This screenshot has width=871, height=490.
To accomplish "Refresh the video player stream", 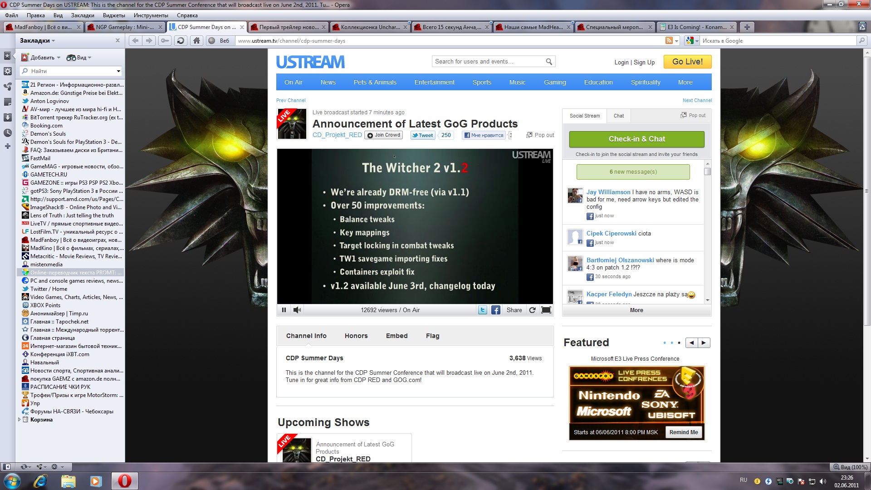I will point(533,310).
